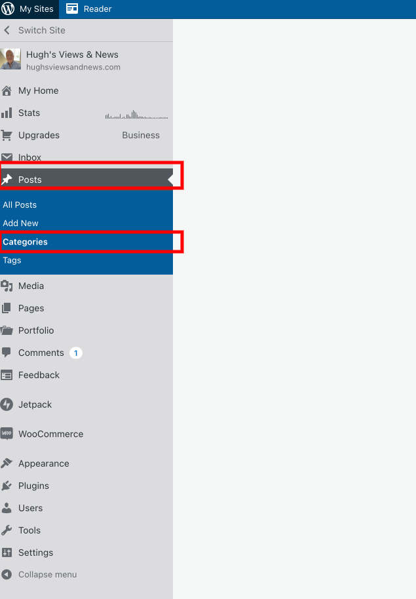Screen dimensions: 416x599
Task: Click the WordPress logo icon
Action: point(8,9)
